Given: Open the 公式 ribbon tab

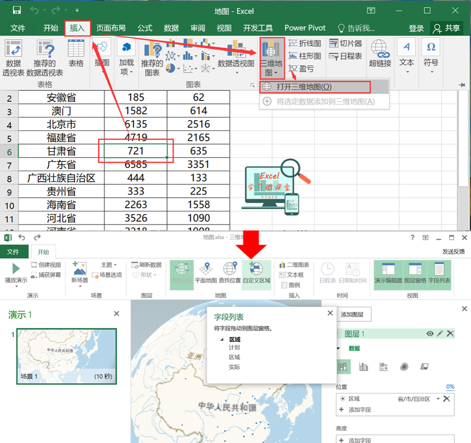Looking at the screenshot, I should tap(145, 28).
